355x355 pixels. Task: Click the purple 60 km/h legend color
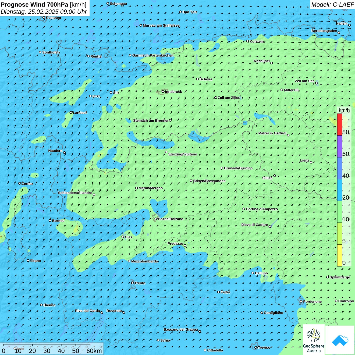340,146
